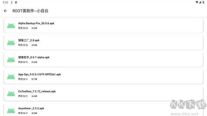Select Anywhere-_2.5.2.apk entry
207x116 pixels.
pos(103,110)
